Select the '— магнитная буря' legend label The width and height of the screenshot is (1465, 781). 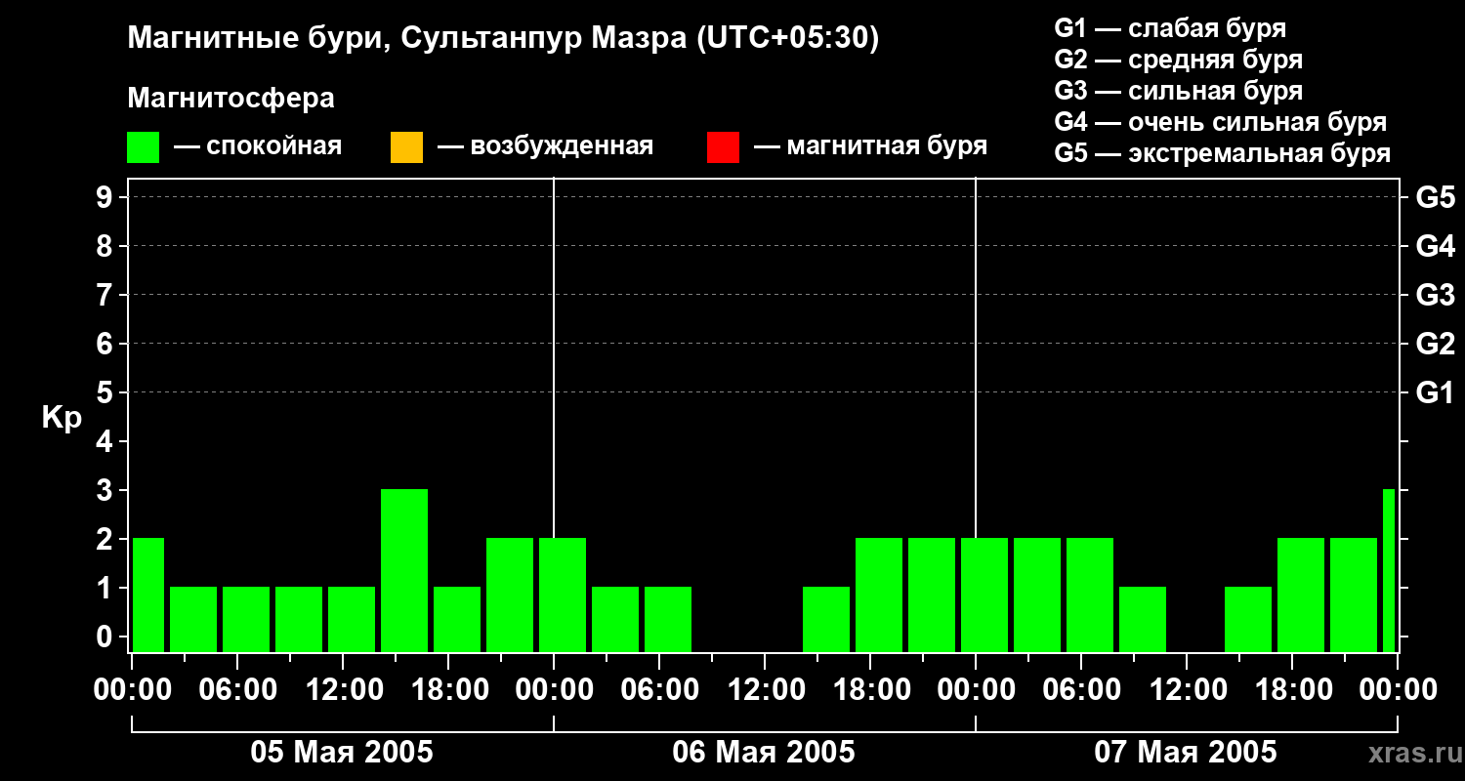870,146
